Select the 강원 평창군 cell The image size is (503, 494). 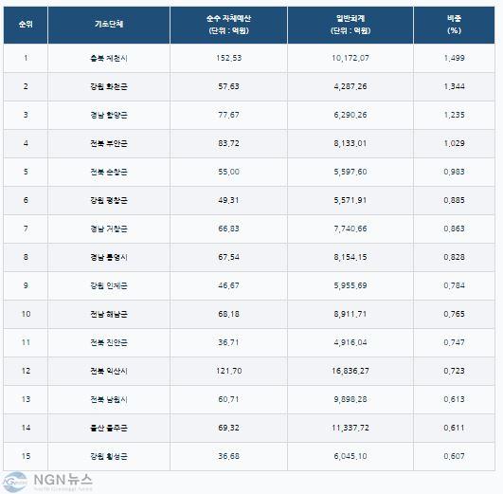tap(109, 200)
